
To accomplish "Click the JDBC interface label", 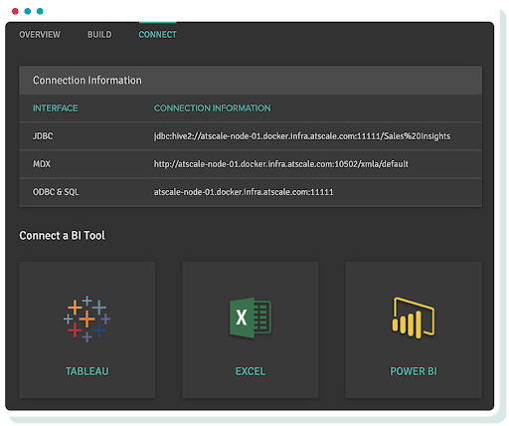I will coord(43,136).
